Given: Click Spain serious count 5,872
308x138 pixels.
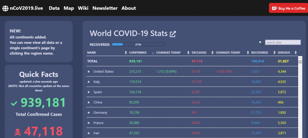Looking at the screenshot, I should (x=282, y=92).
